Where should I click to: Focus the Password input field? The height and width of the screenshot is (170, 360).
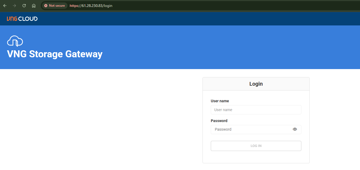[x=256, y=129]
